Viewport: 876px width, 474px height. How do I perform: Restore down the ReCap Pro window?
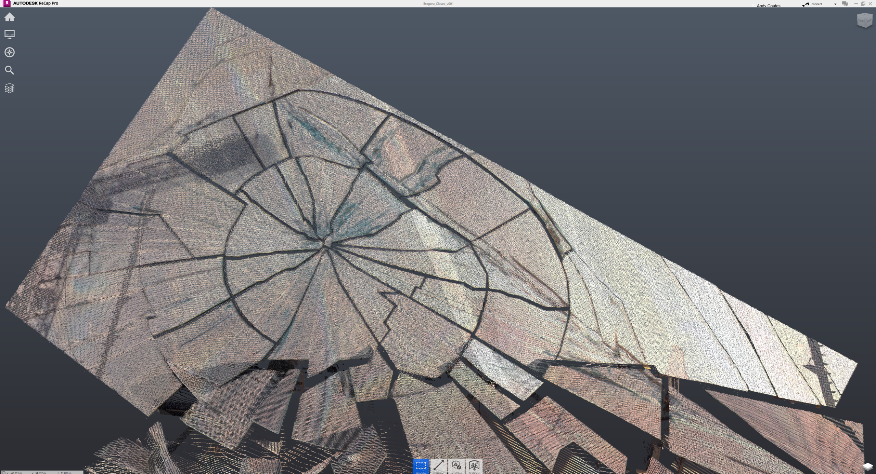863,4
